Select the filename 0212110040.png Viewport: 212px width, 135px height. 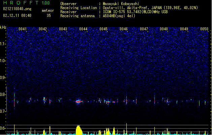point(17,9)
